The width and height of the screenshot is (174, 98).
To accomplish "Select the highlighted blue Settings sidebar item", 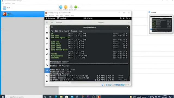I will coord(47,71).
